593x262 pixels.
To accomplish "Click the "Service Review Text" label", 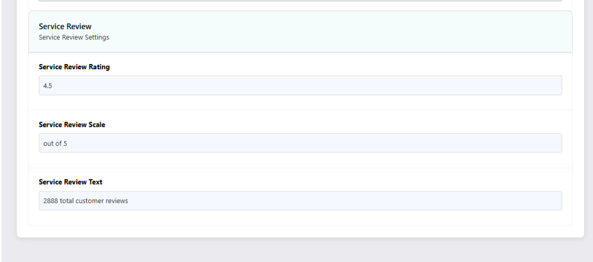I will [x=70, y=182].
